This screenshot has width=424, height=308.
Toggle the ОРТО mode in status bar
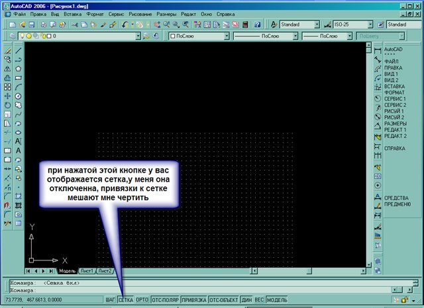(142, 300)
